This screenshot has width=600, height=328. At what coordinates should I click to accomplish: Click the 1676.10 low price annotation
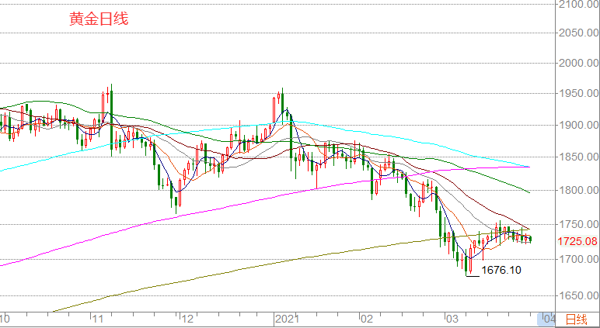(501, 270)
